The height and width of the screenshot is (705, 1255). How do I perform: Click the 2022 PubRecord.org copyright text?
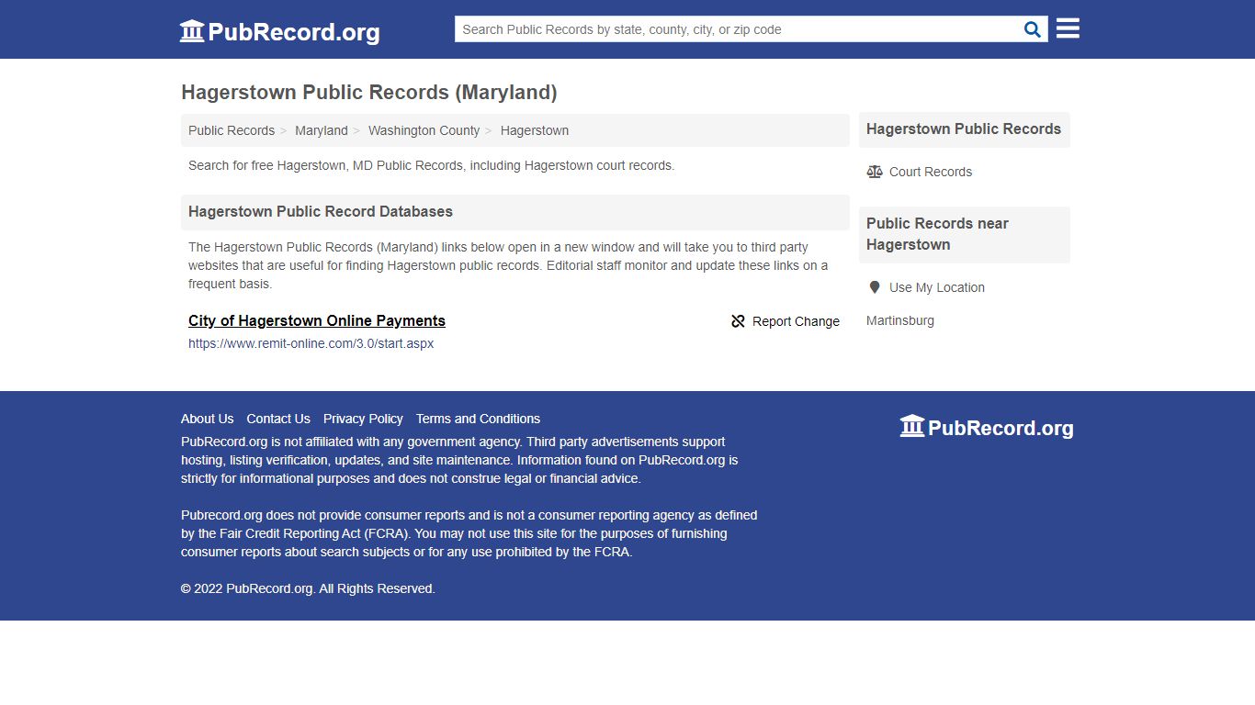pyautogui.click(x=308, y=588)
